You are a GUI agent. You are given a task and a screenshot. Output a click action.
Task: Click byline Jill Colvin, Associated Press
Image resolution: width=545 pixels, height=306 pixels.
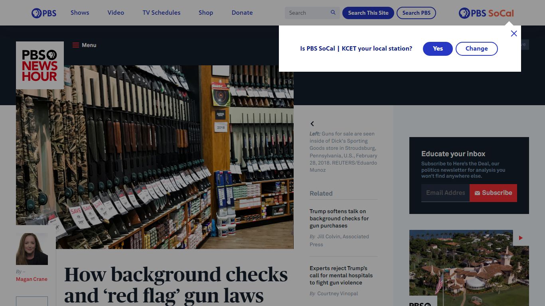tap(339, 240)
